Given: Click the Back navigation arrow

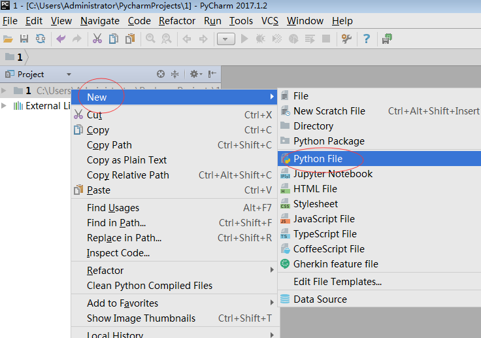Looking at the screenshot, I should click(x=186, y=39).
